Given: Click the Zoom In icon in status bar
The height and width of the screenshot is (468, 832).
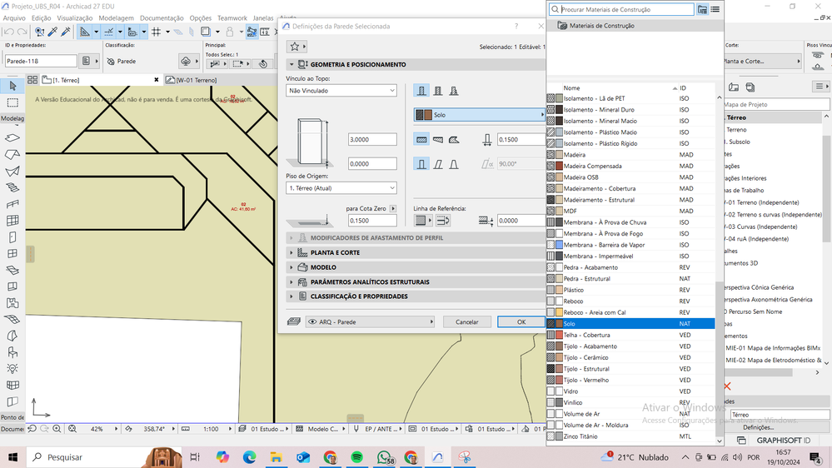Looking at the screenshot, I should pyautogui.click(x=57, y=429).
